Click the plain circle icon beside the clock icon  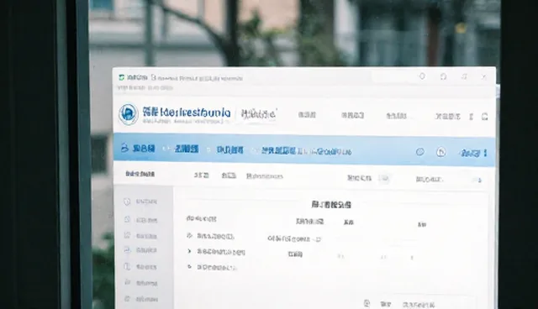pos(420,152)
